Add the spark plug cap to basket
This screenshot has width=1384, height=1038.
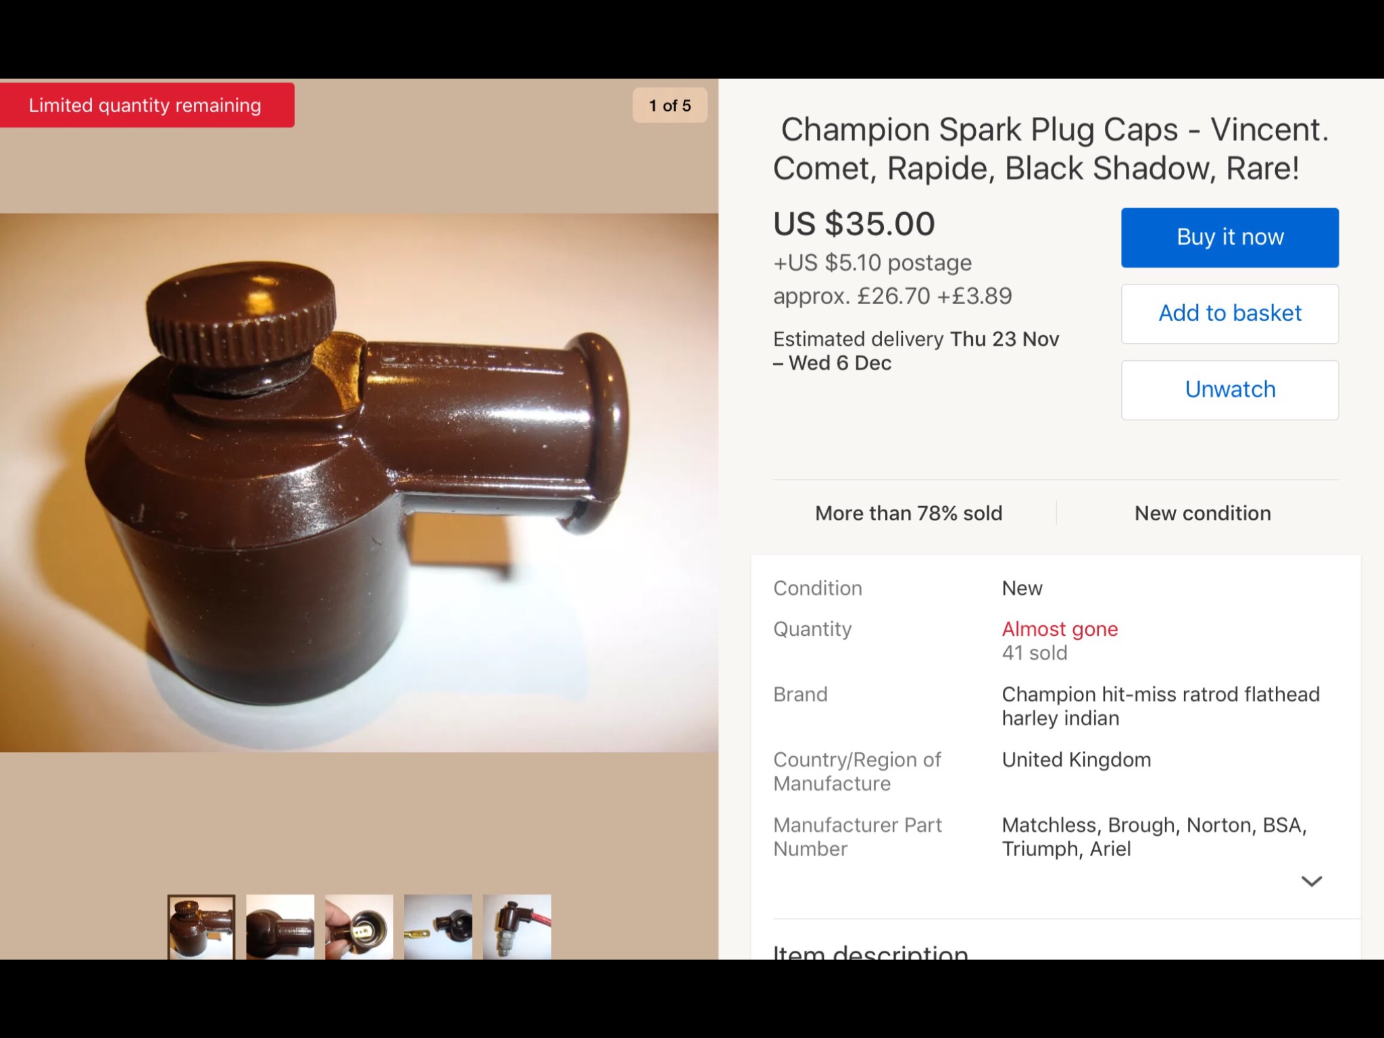click(x=1229, y=314)
